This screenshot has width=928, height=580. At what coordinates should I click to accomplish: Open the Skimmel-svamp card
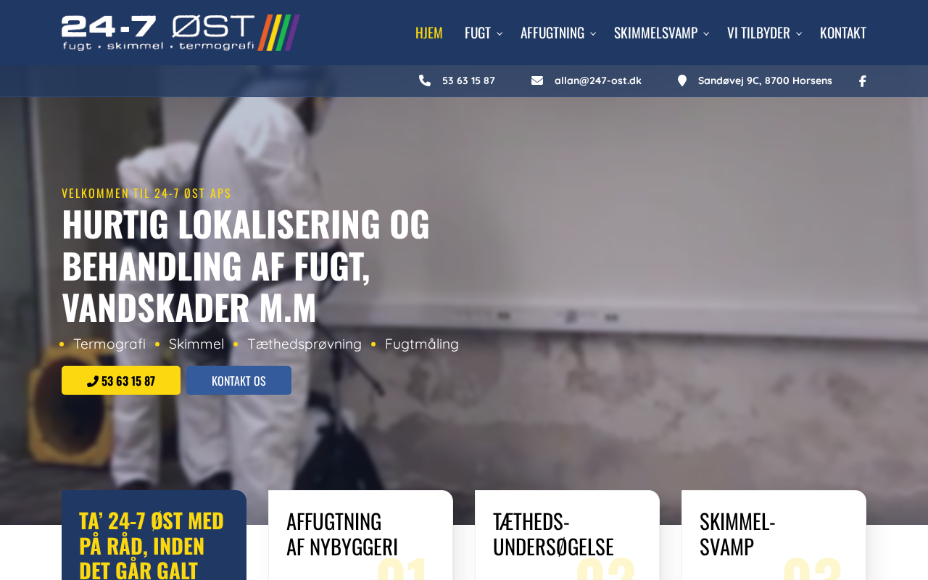[x=774, y=535]
